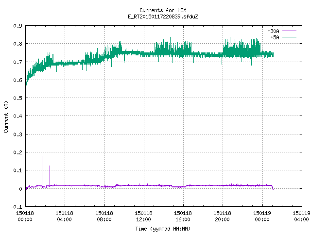Click the green +5A initial rise near 0.33
This screenshot has height=233, width=311.
click(26, 107)
